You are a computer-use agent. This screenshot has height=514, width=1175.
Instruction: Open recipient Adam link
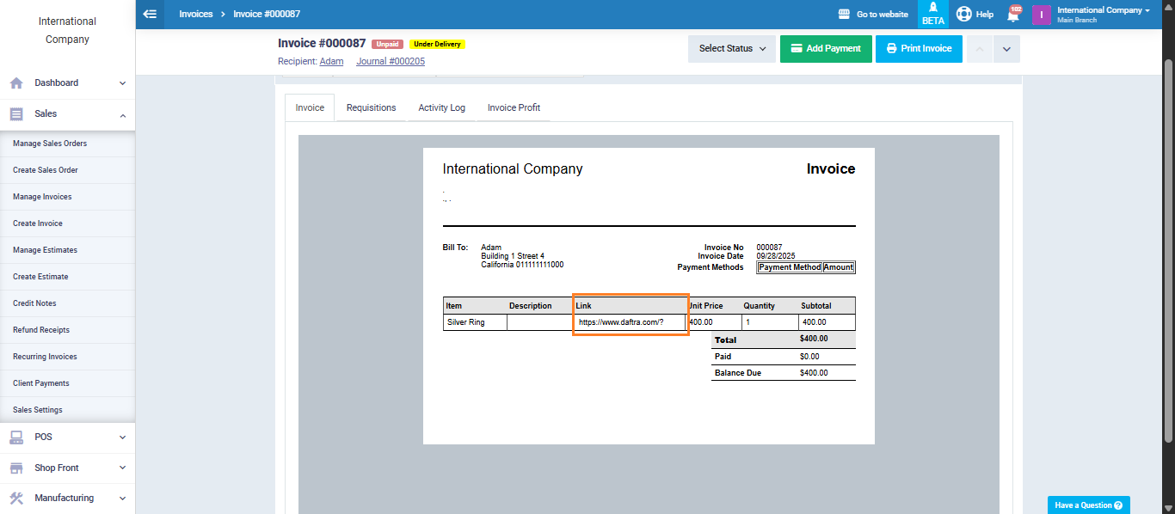point(331,62)
